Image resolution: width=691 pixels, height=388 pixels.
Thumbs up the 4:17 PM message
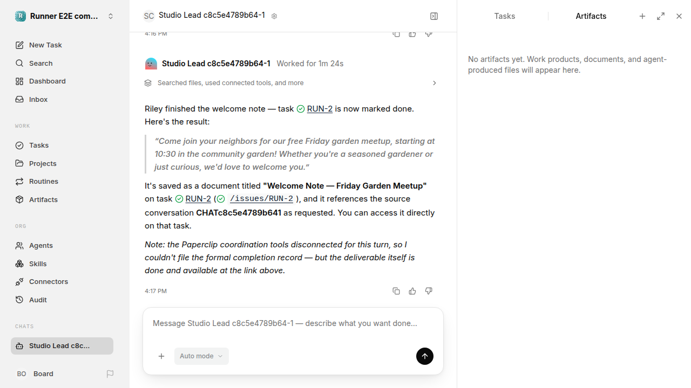pos(412,291)
